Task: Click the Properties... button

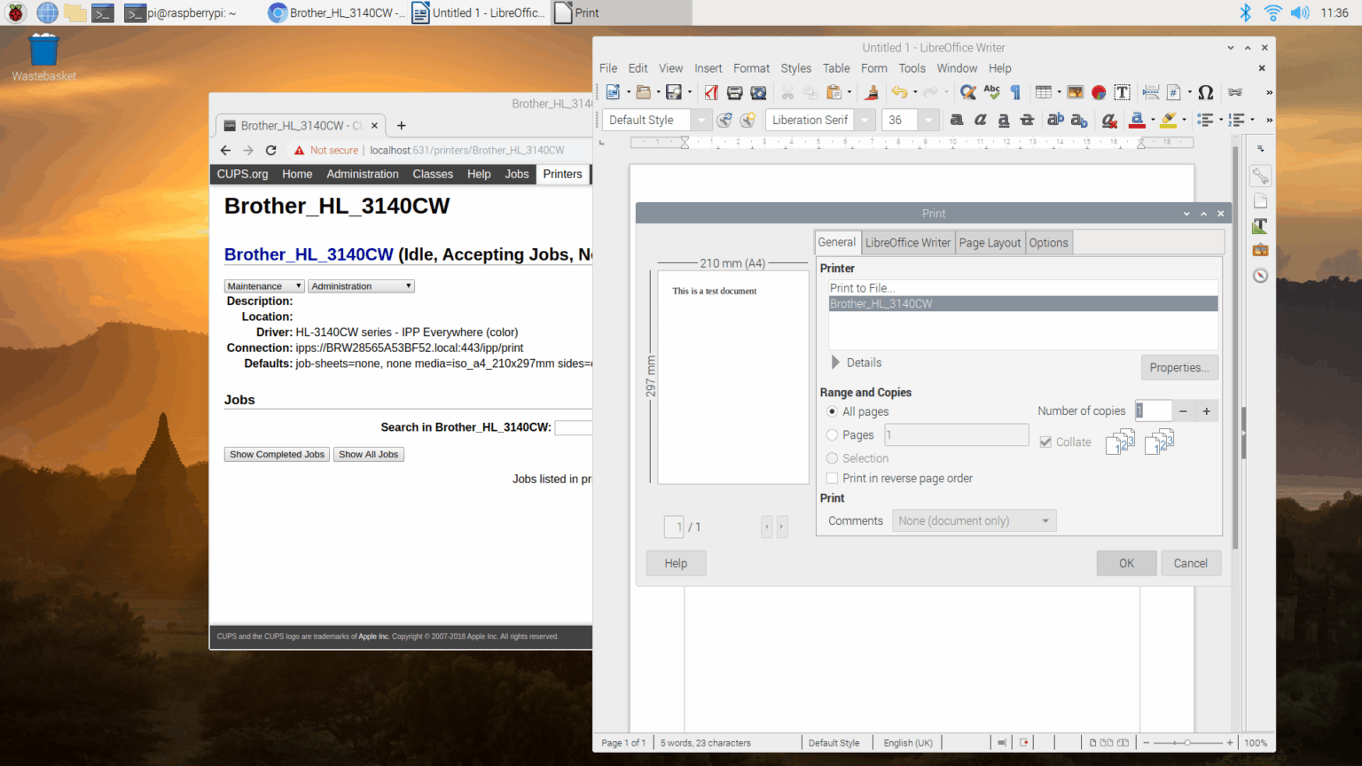Action: 1178,368
